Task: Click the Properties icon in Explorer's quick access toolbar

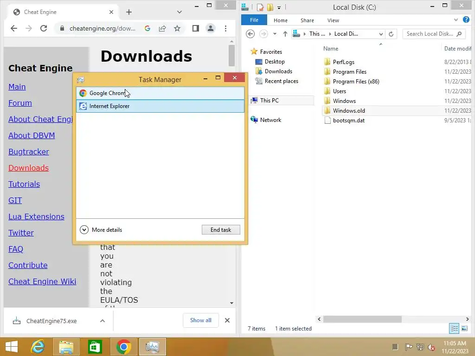Action: tap(260, 7)
